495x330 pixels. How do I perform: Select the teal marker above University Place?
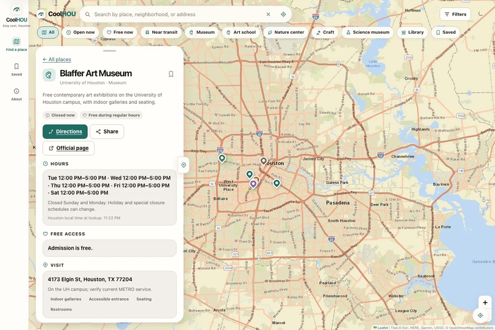tap(249, 175)
